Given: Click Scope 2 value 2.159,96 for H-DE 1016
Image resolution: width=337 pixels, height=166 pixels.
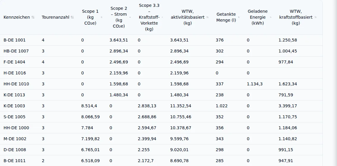Looking at the screenshot, I should (x=119, y=73).
